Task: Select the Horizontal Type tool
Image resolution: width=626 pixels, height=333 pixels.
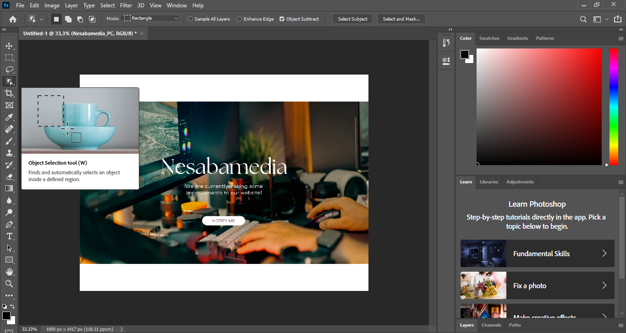Action: 9,236
